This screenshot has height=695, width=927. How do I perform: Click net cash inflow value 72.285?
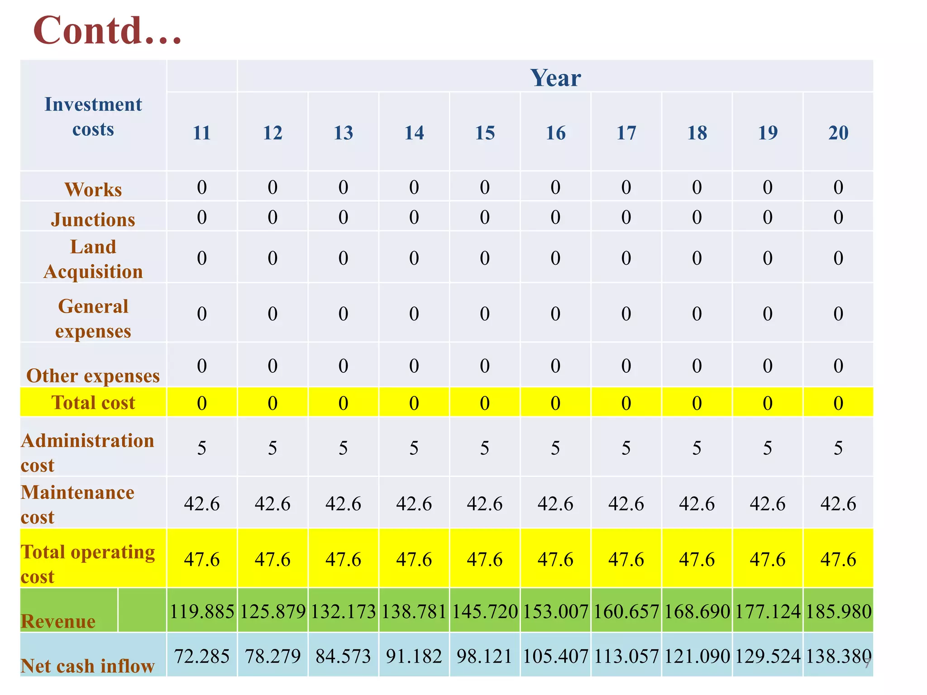coord(202,656)
